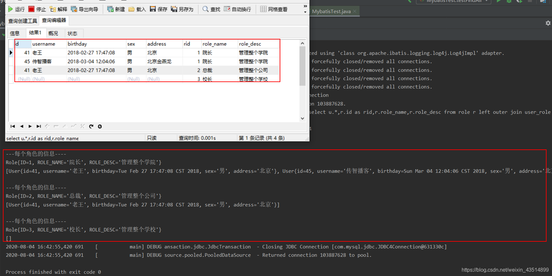Click the birthday column header
The image size is (552, 276).
pos(96,44)
